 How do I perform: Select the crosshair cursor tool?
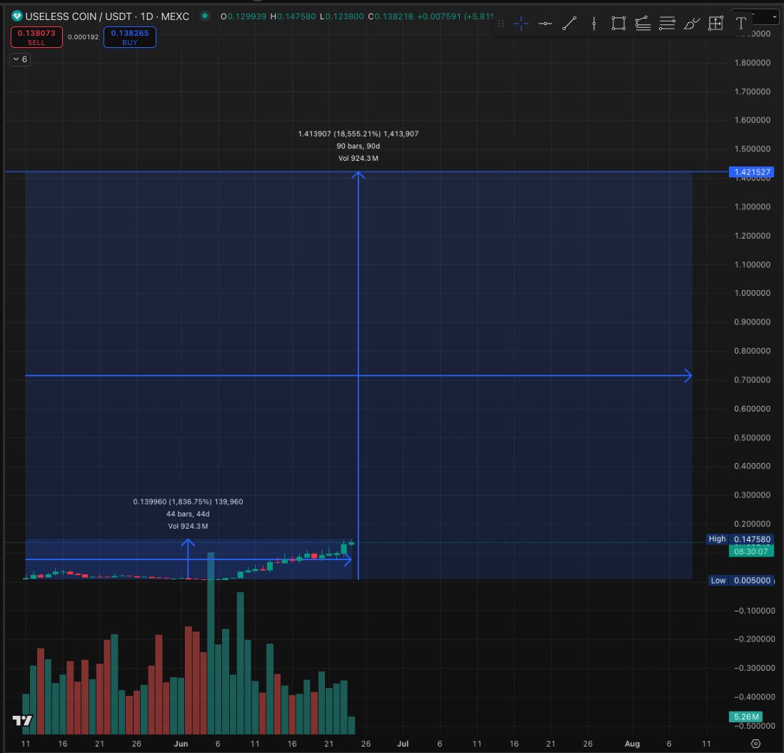(x=521, y=23)
